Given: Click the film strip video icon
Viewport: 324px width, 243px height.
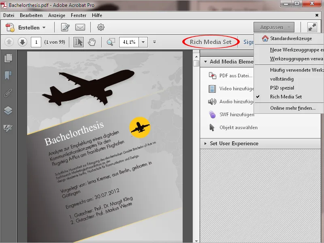Looking at the screenshot, I should pos(212,89).
